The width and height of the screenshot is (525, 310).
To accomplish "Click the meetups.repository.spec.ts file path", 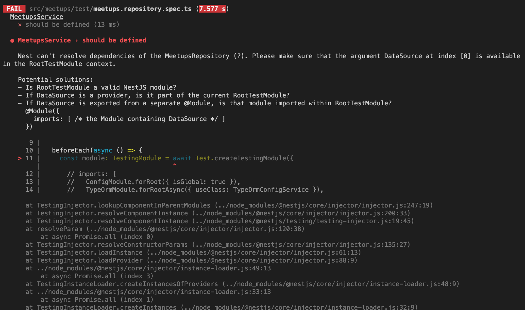I will tap(110, 9).
